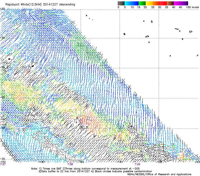The height and width of the screenshot is (176, 200).
Task: Click the purple '7:39' time label
Action: pyautogui.click(x=137, y=164)
